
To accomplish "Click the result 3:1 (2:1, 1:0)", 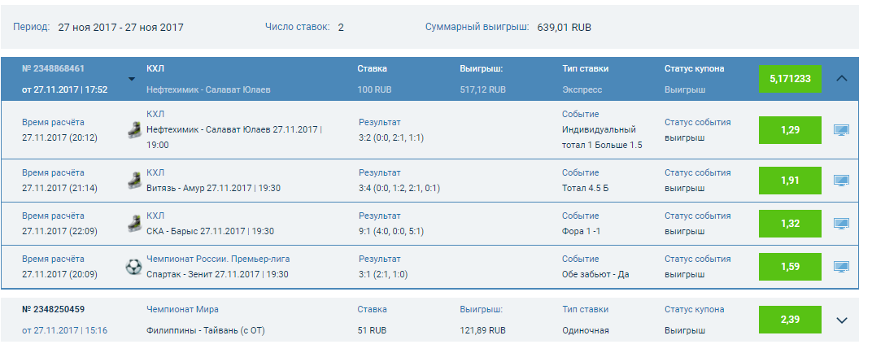I will (x=383, y=274).
